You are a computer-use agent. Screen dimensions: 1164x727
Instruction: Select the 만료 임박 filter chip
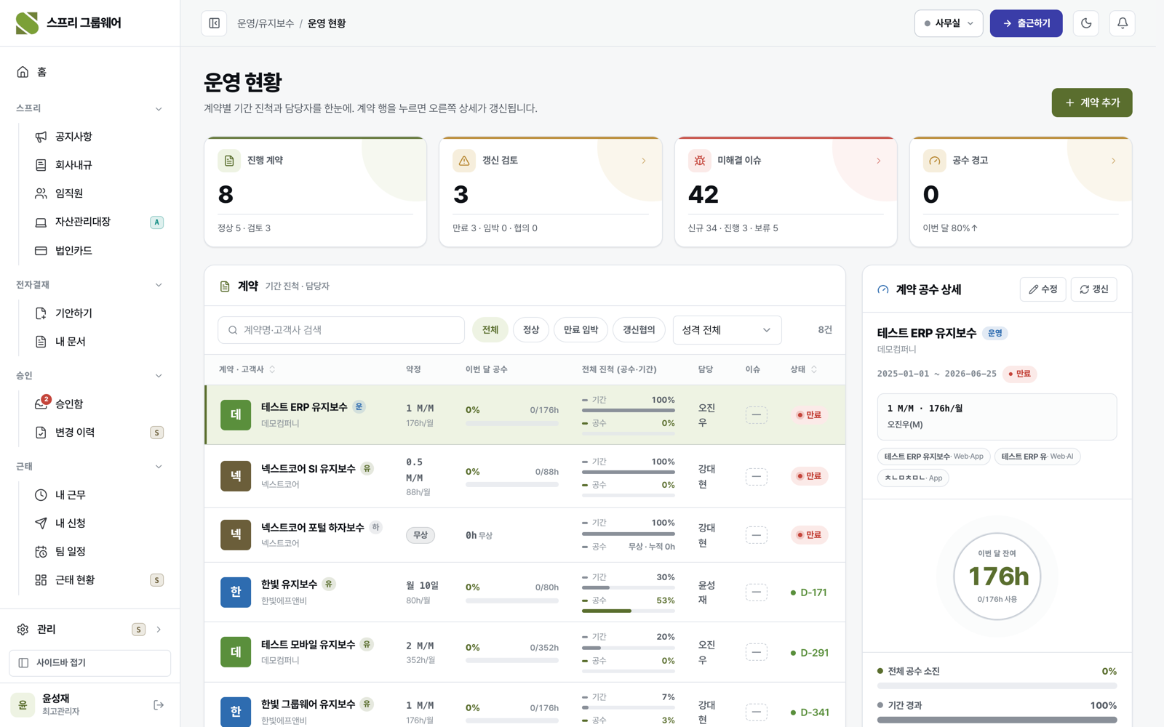point(581,330)
